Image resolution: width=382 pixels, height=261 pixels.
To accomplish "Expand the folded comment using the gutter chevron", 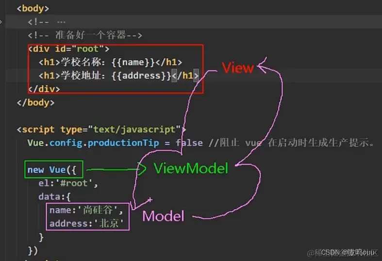I will click(1, 22).
